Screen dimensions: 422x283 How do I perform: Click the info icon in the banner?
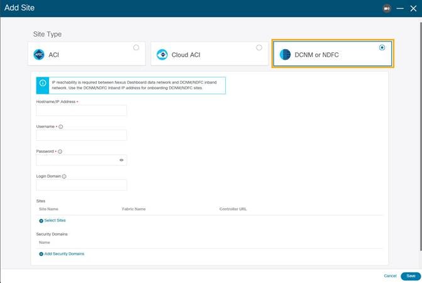tap(43, 83)
